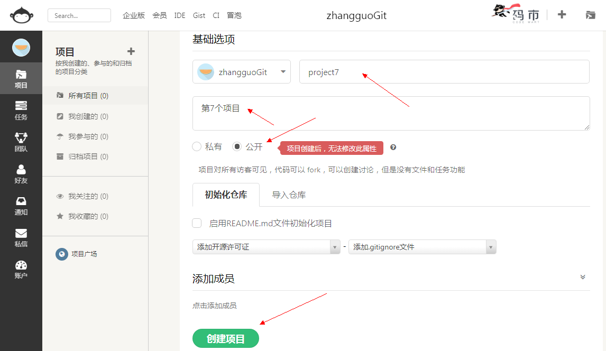Open the 添加开源许可证 license dropdown
The height and width of the screenshot is (351, 606).
click(x=266, y=247)
